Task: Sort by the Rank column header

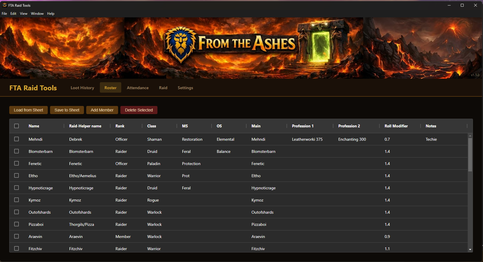Action: pyautogui.click(x=120, y=126)
